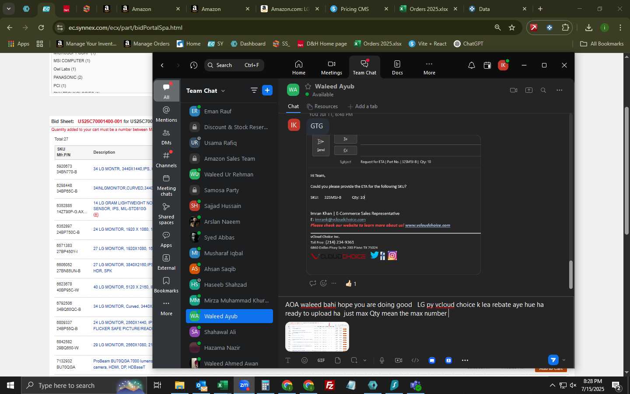The image size is (630, 394).
Task: Click Add a tab in the chat header
Action: pyautogui.click(x=362, y=106)
